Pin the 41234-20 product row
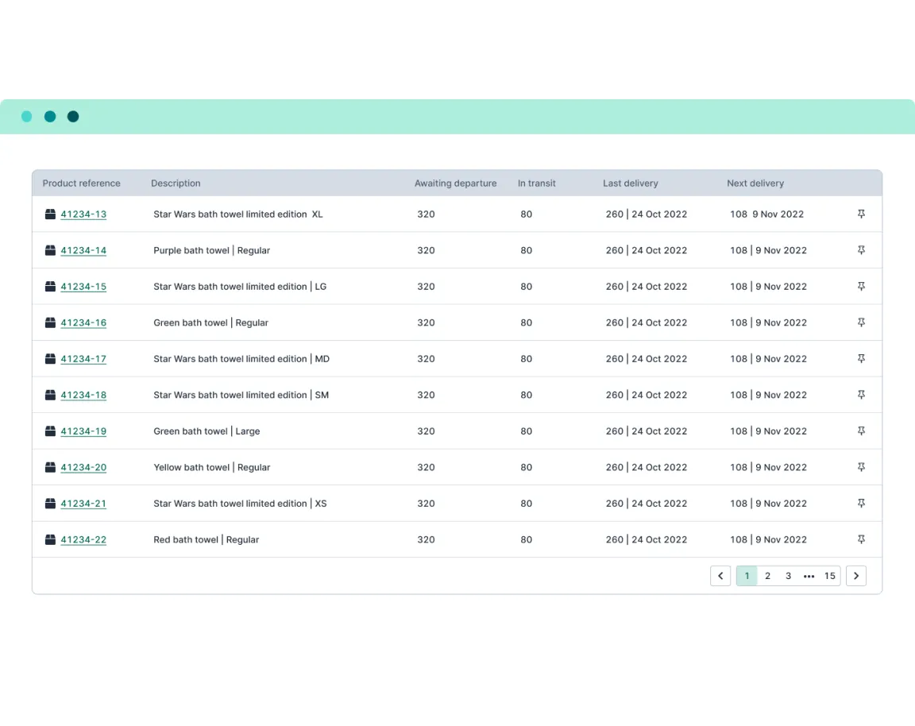915x726 pixels. point(861,468)
